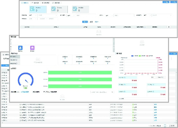
Task: Click last count link in bottom stats row
Action: (108, 63)
